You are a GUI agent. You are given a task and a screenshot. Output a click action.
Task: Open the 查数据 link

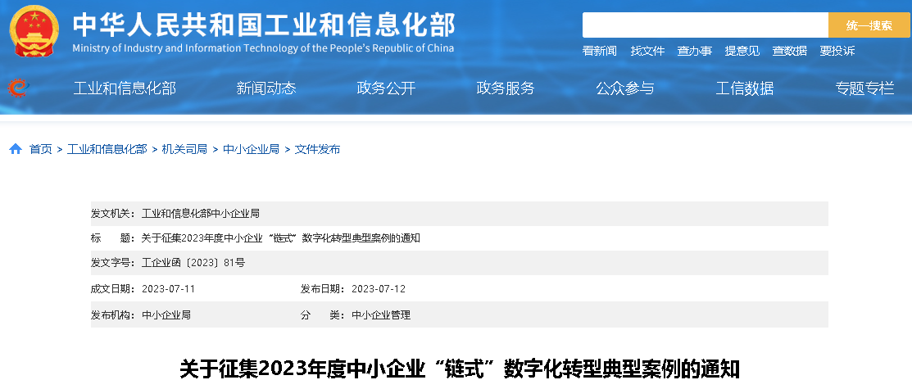789,51
